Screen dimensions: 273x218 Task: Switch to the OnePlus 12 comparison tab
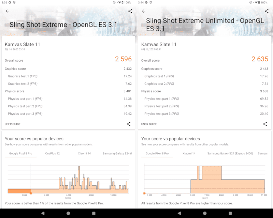point(53,154)
